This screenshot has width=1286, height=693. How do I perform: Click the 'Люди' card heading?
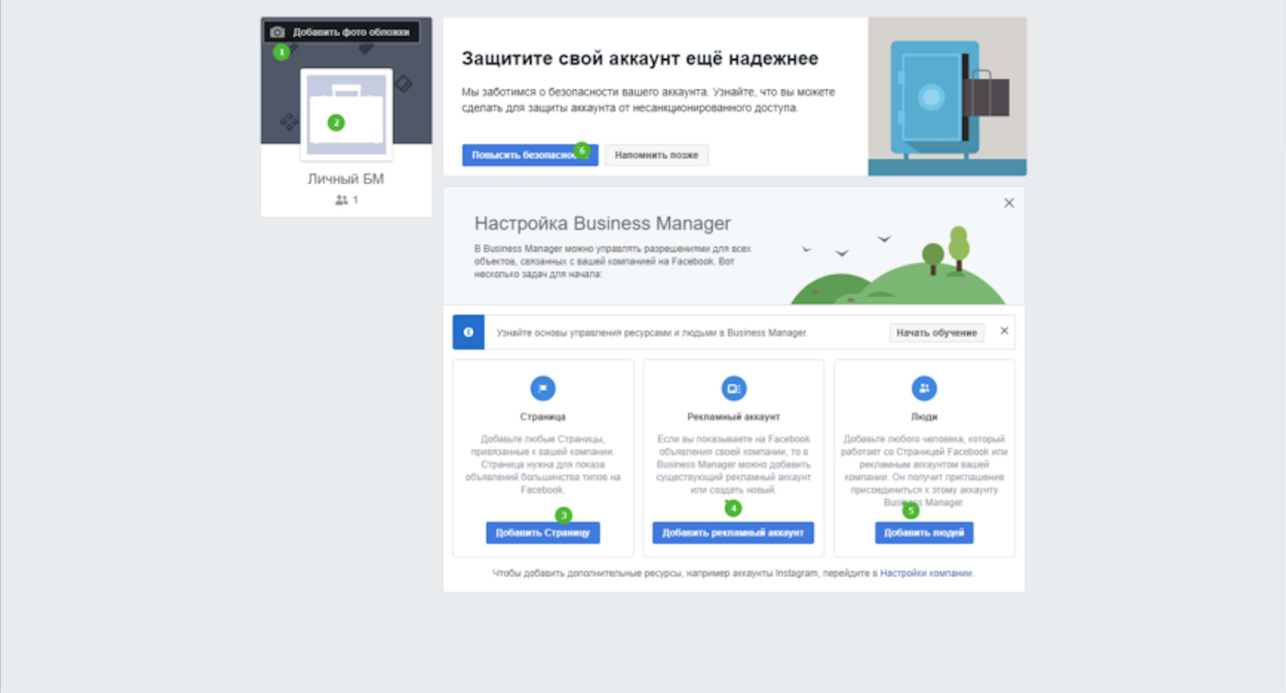click(924, 417)
